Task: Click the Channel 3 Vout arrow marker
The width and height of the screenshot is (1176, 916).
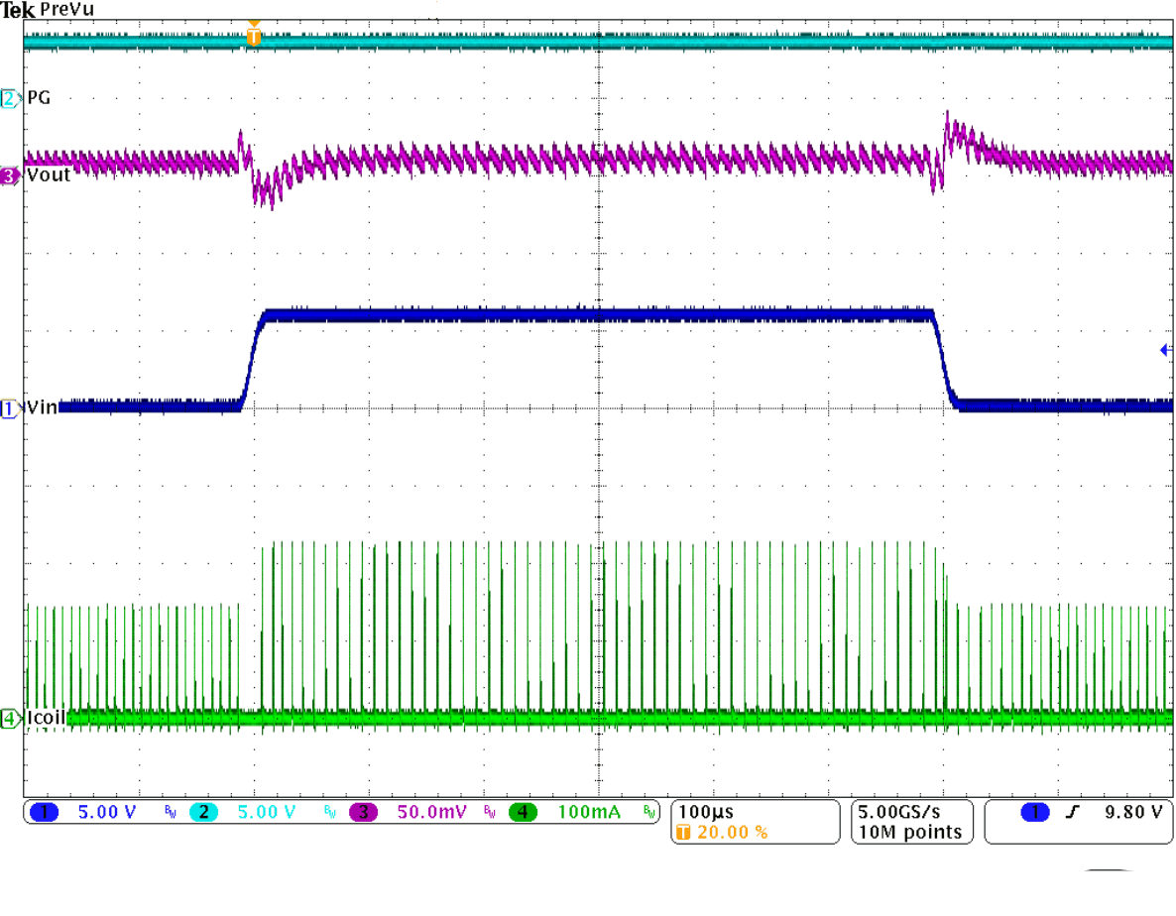Action: coord(8,175)
